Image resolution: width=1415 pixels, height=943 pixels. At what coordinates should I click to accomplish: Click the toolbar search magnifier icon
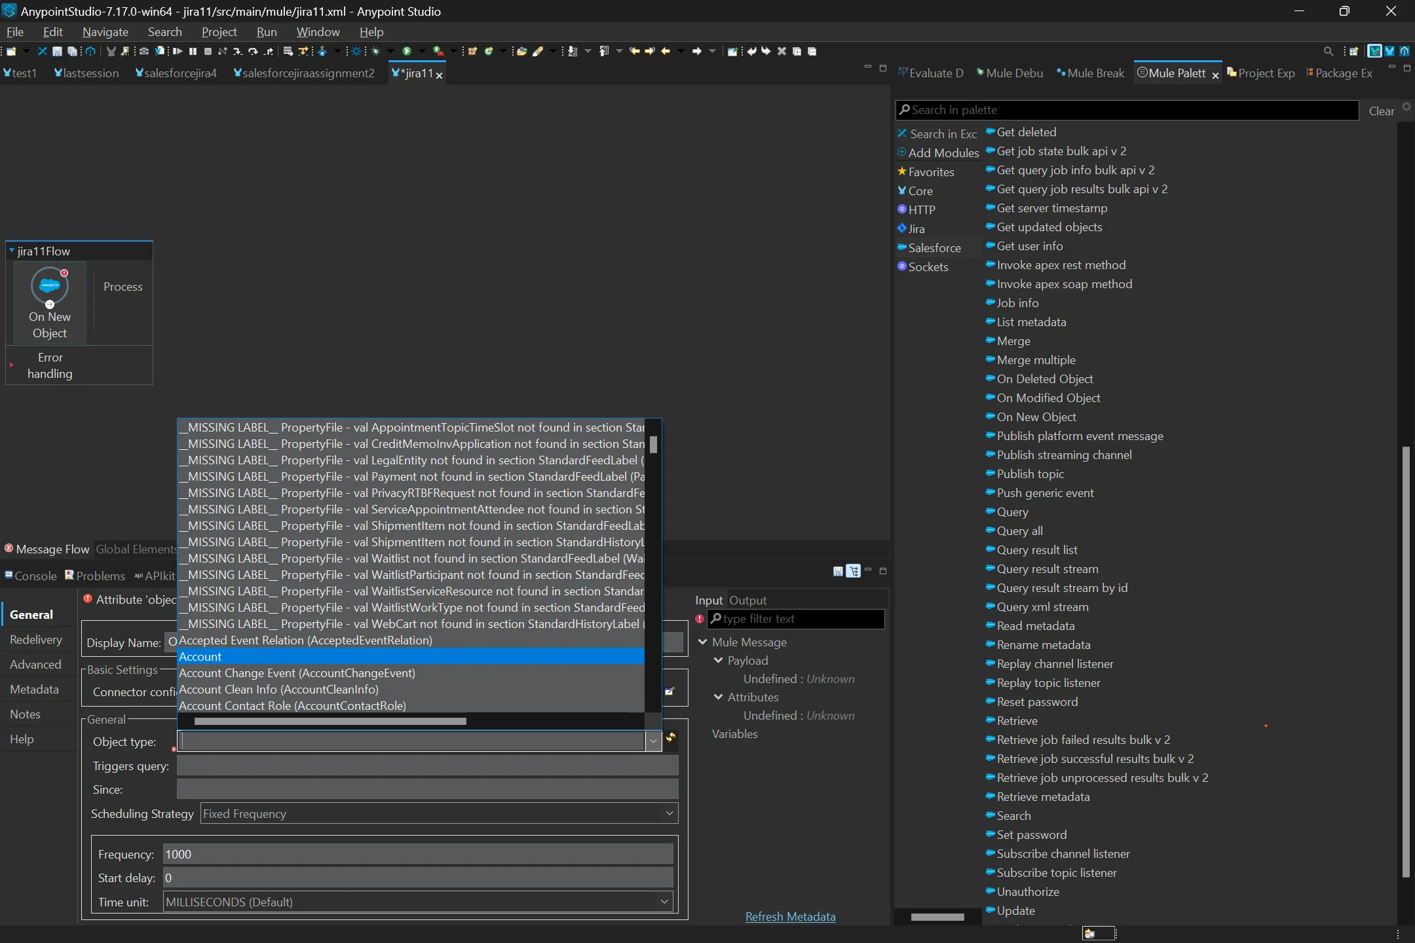[1328, 51]
